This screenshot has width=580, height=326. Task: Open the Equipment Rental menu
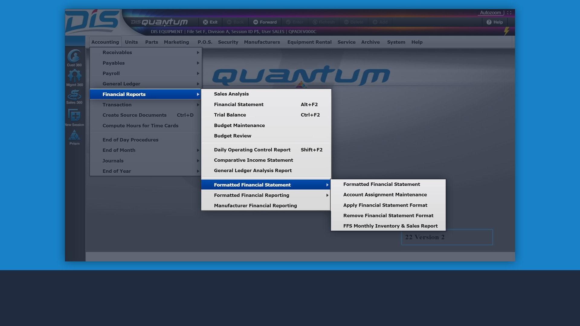[x=309, y=42]
